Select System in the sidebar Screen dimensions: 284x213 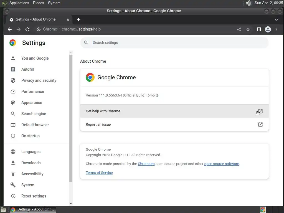28,185
